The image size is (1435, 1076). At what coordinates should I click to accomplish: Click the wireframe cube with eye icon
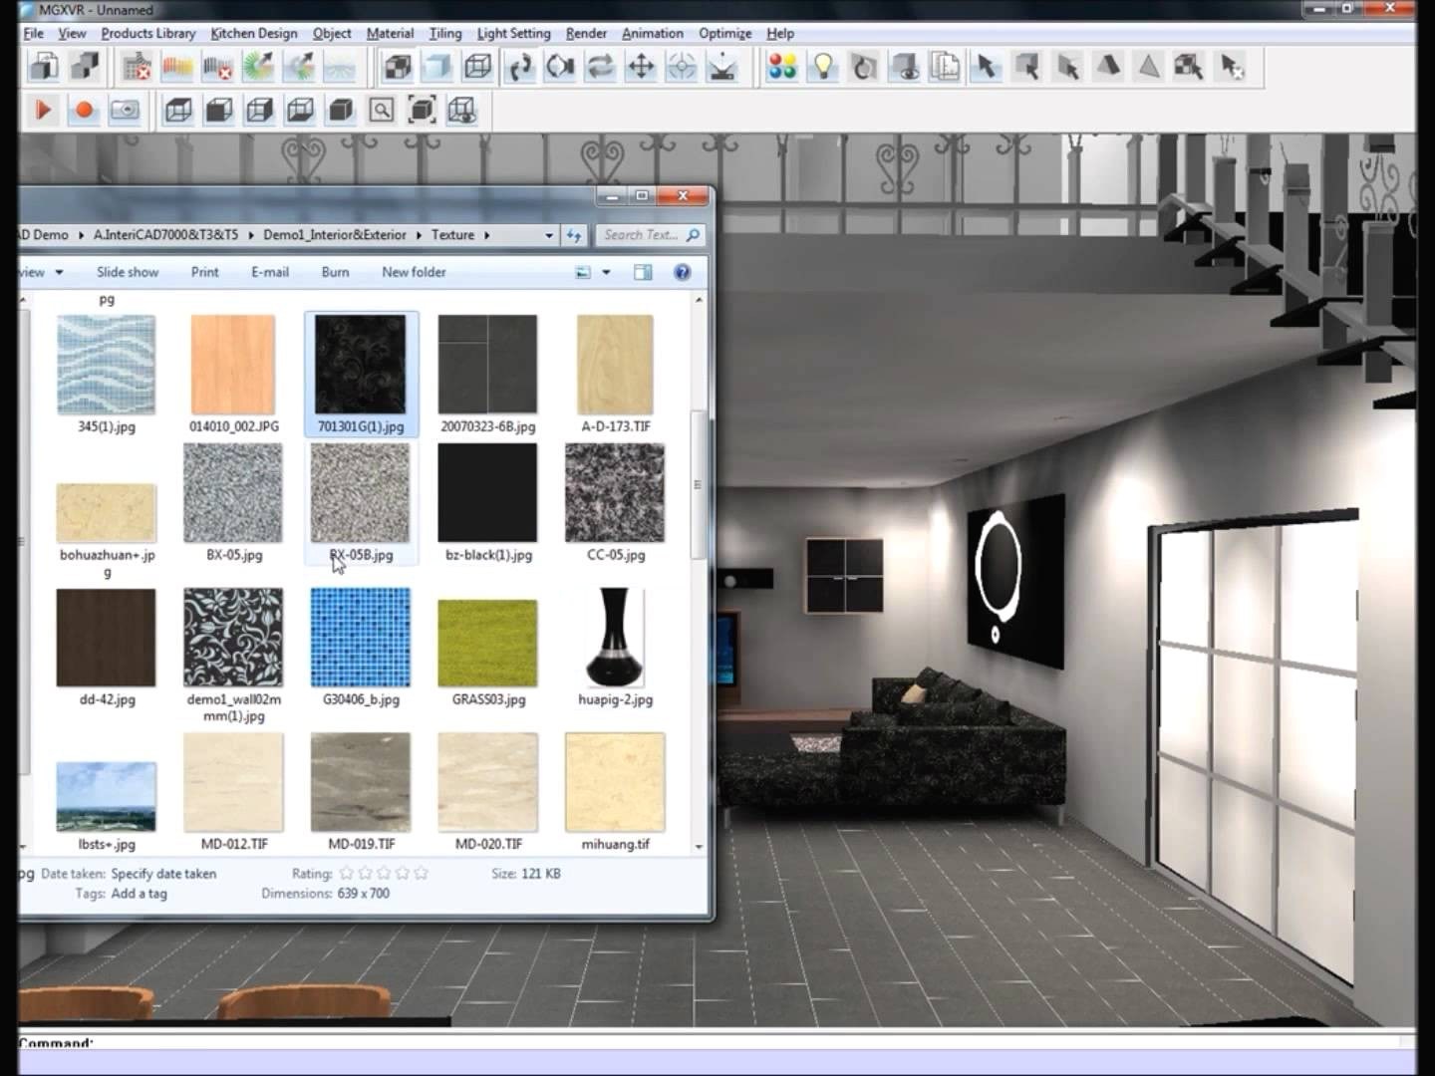tap(462, 110)
